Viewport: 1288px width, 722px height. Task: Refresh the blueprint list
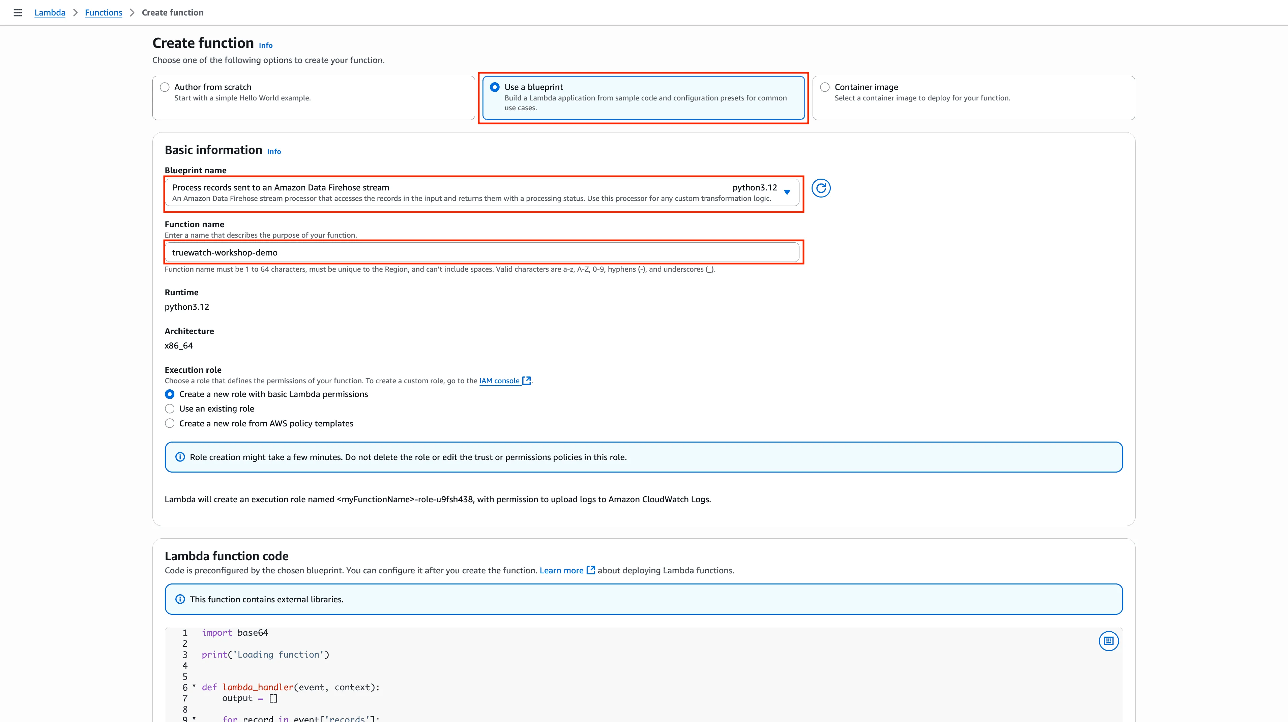[x=820, y=188]
